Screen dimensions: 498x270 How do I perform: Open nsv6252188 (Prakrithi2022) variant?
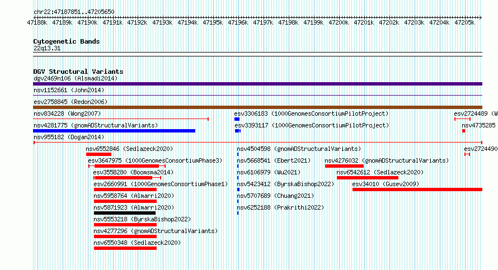280,207
